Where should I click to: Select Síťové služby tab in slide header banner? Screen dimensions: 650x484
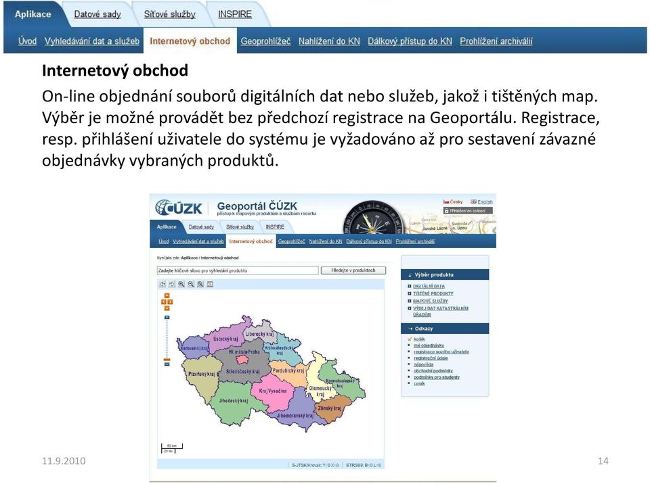[169, 14]
